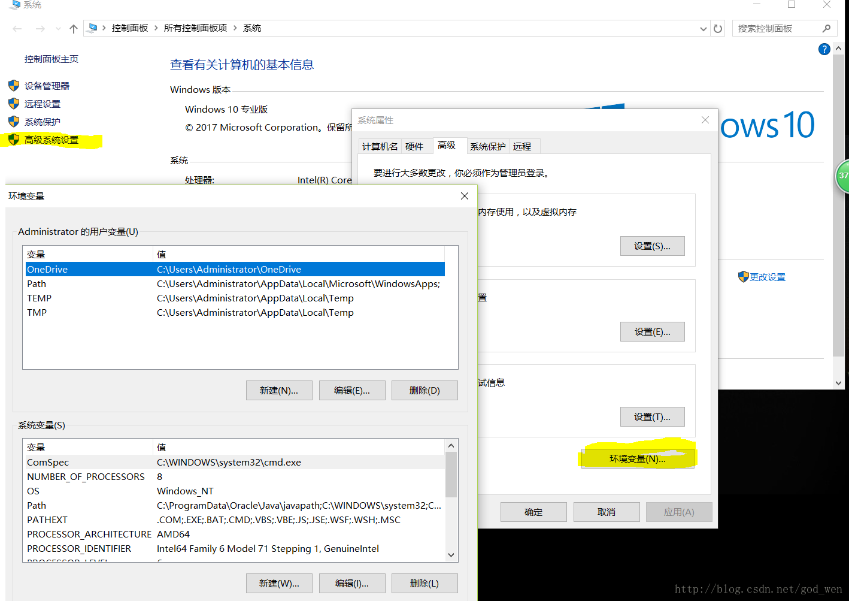Viewport: 849px width, 601px height.
Task: Create new system variable with 新建(W)...
Action: [x=279, y=583]
